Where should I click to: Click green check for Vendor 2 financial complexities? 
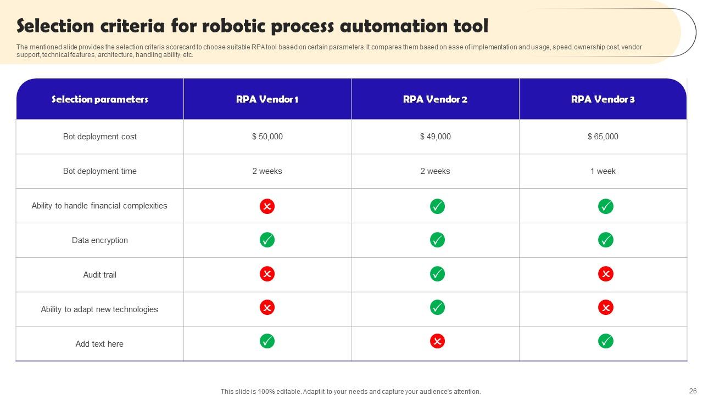(437, 206)
